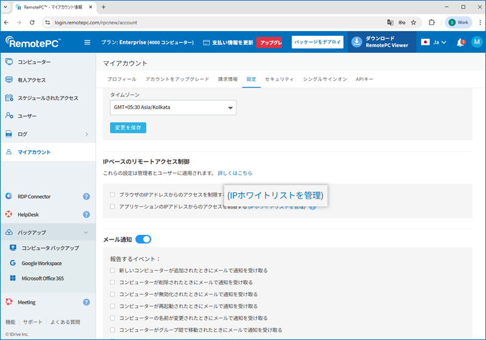Click the password key icon in address bar
This screenshot has height=340, width=486.
402,22
